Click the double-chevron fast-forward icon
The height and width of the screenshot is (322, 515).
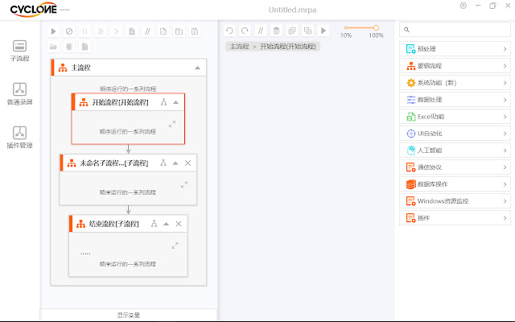click(100, 31)
